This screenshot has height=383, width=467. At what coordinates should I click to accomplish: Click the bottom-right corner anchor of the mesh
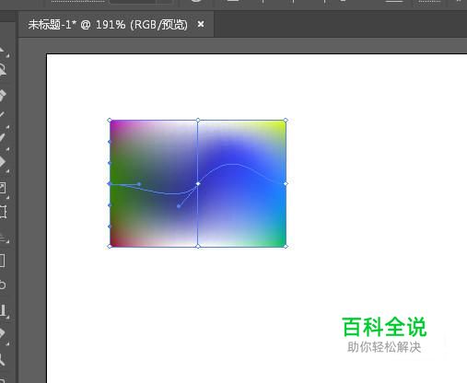point(286,246)
